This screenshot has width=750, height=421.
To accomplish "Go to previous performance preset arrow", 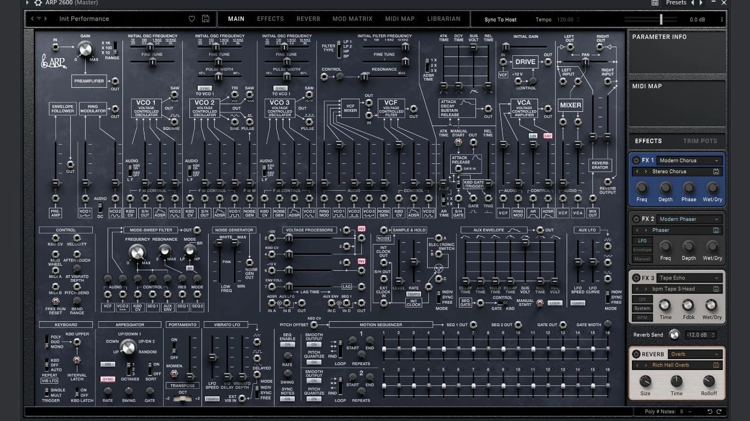I will pyautogui.click(x=32, y=19).
